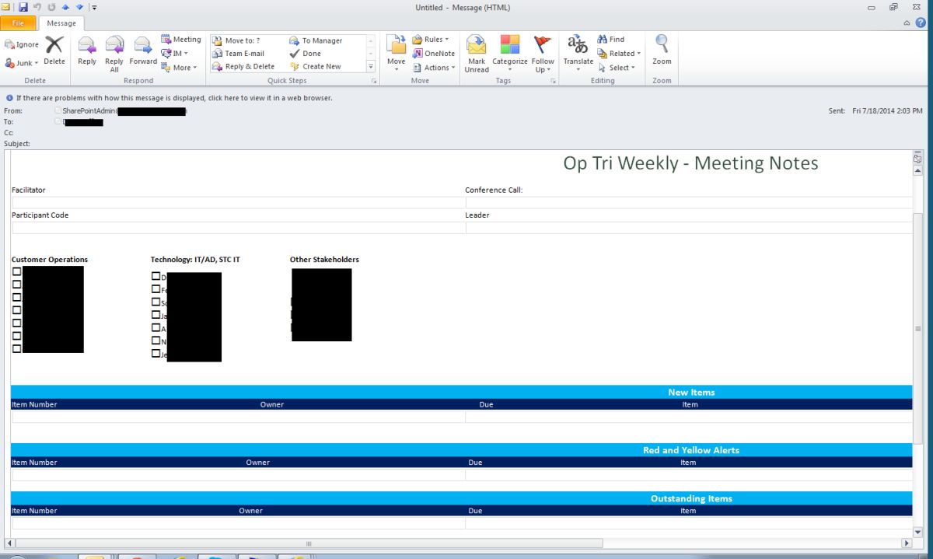Click the Undo arrow in quick access toolbar

click(x=37, y=7)
